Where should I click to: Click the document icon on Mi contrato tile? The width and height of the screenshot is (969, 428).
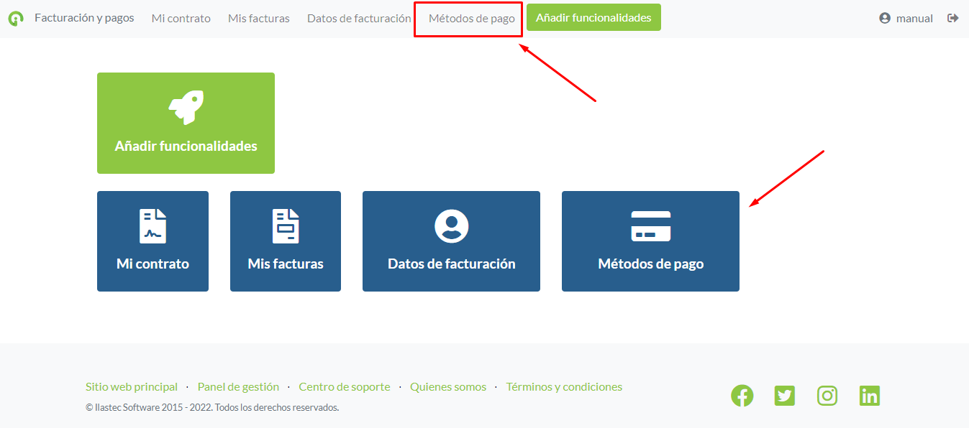(x=153, y=226)
